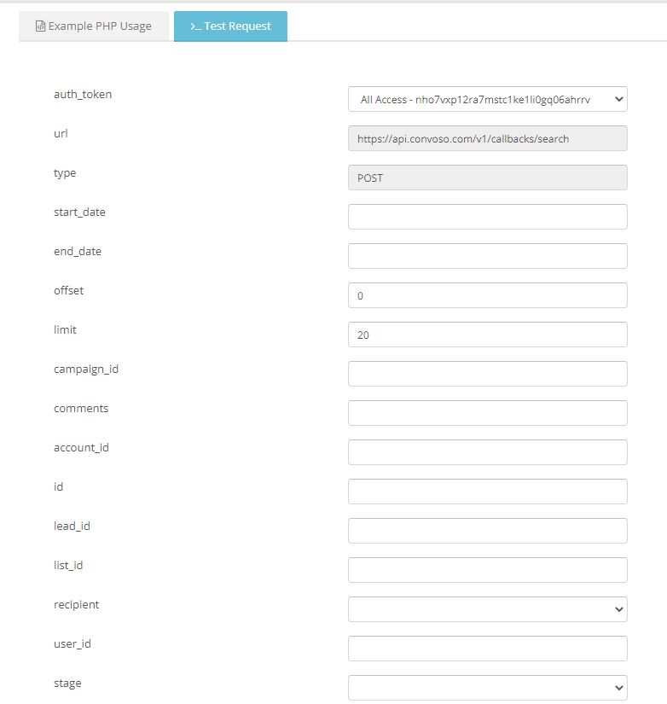Viewport: 667px width, 704px height.
Task: Switch to the Test Request tab
Action: (x=230, y=26)
